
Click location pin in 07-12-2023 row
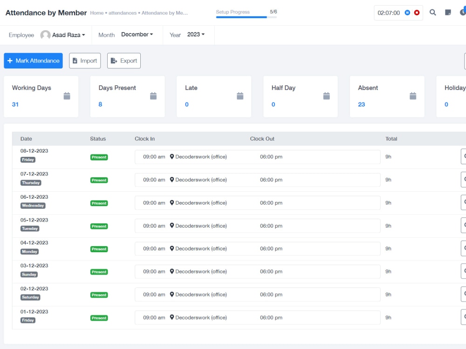pyautogui.click(x=172, y=180)
